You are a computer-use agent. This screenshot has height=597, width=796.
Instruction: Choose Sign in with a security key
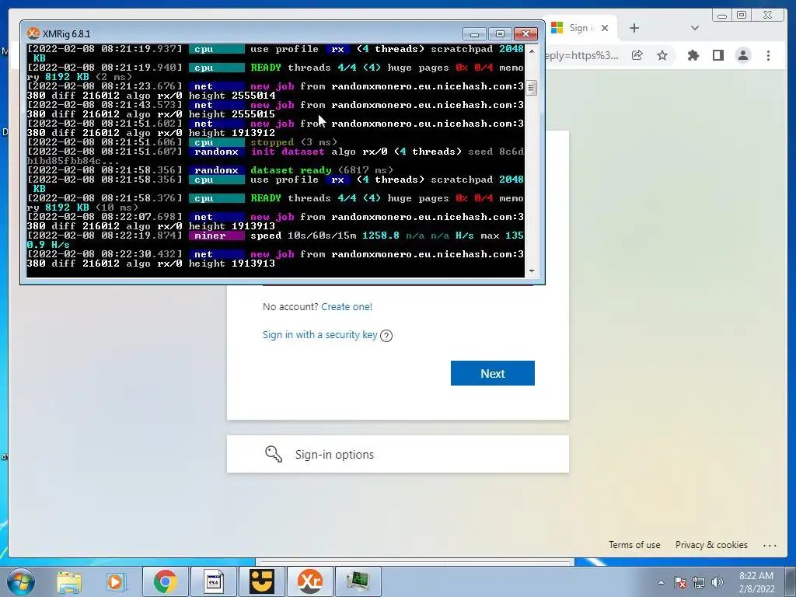coord(319,334)
